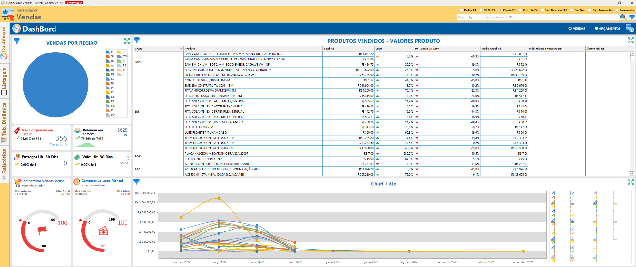
Task: Expand the Vendas por Região panel to fullscreen
Action: 127,41
